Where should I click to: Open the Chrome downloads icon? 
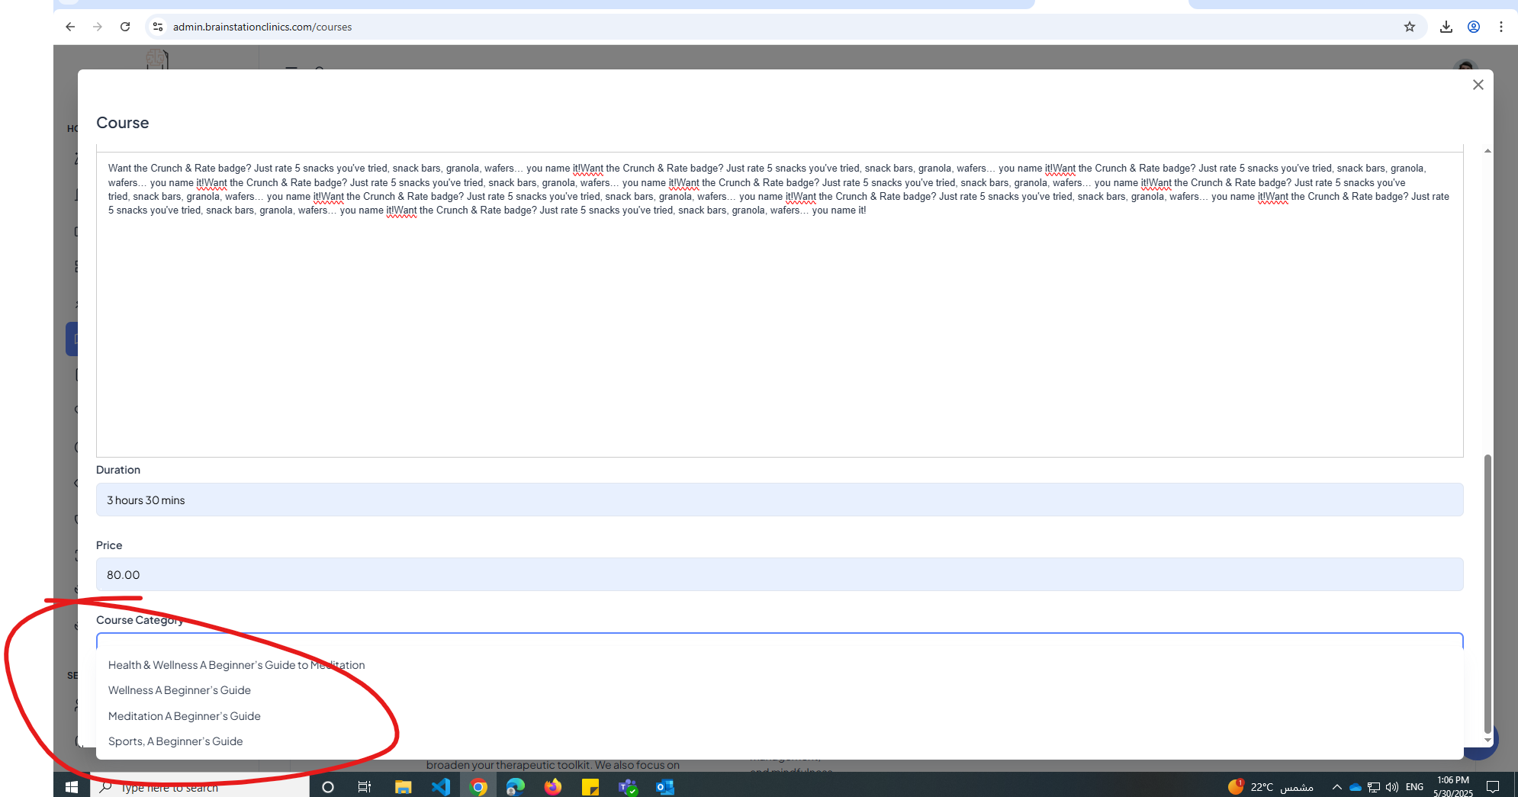1446,27
